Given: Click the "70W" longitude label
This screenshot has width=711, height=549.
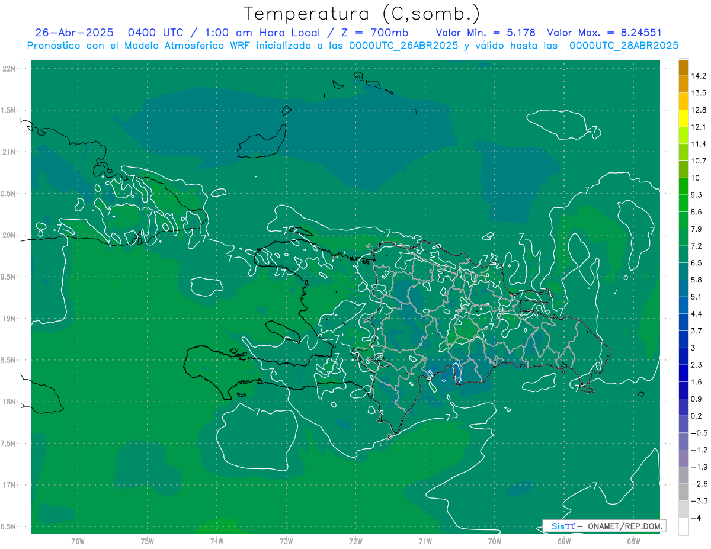Looking at the screenshot, I should (x=495, y=541).
